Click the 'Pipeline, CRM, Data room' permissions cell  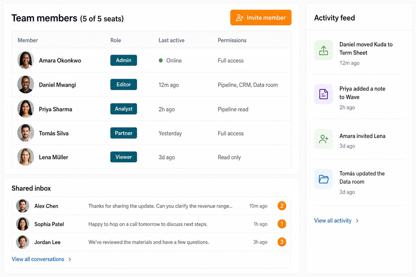[248, 85]
